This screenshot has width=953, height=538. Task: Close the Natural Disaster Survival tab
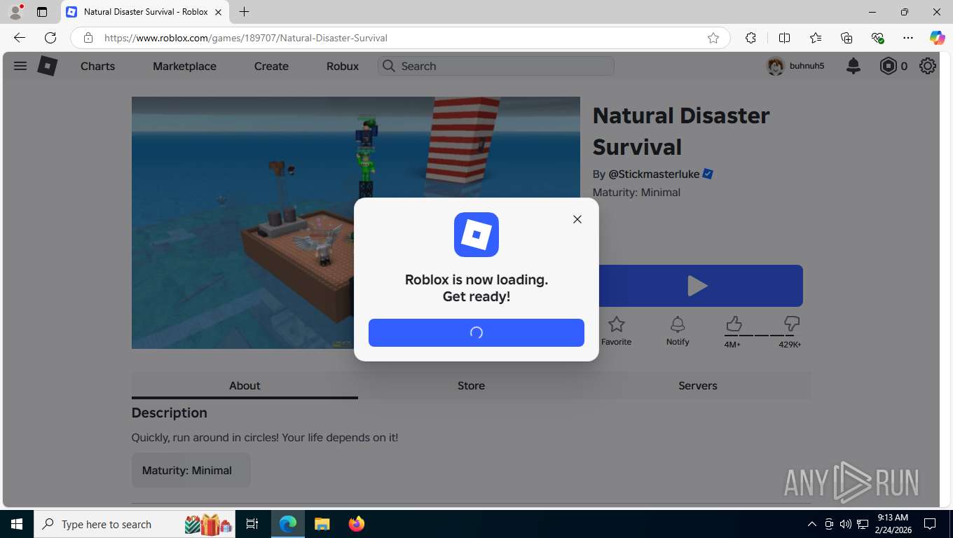218,12
